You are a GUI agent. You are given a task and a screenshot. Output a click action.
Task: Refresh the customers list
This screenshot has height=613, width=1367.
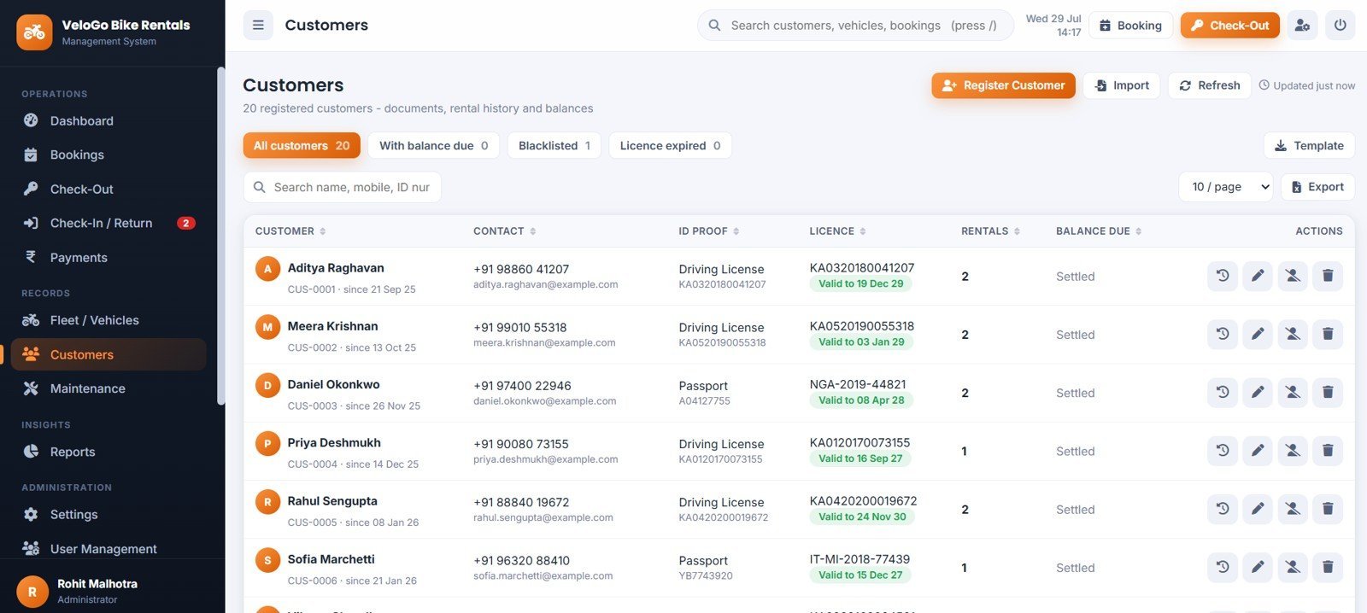[1209, 85]
